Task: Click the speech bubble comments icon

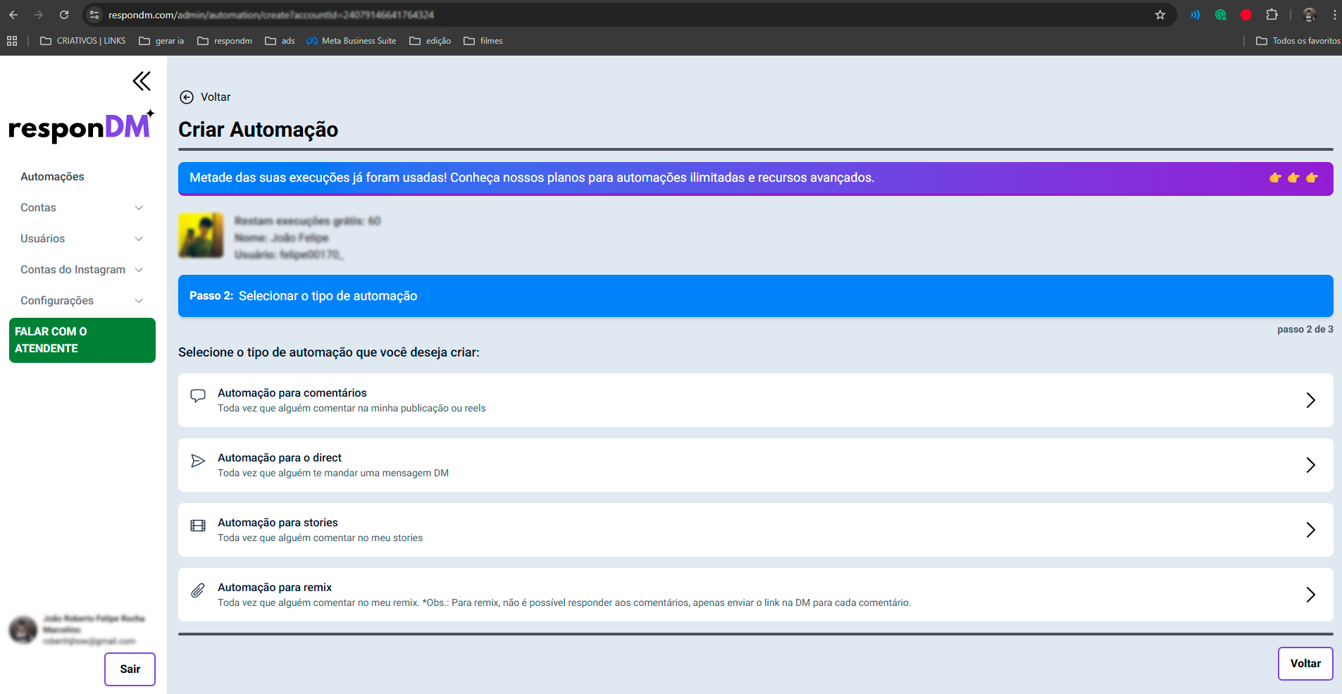Action: (x=198, y=396)
